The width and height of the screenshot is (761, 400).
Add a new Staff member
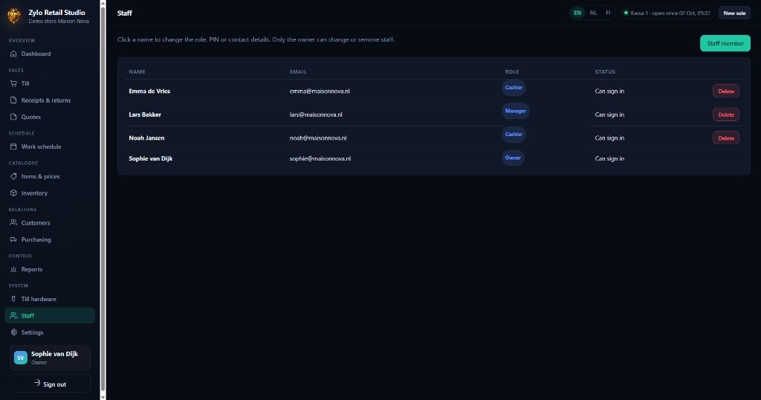(x=725, y=43)
